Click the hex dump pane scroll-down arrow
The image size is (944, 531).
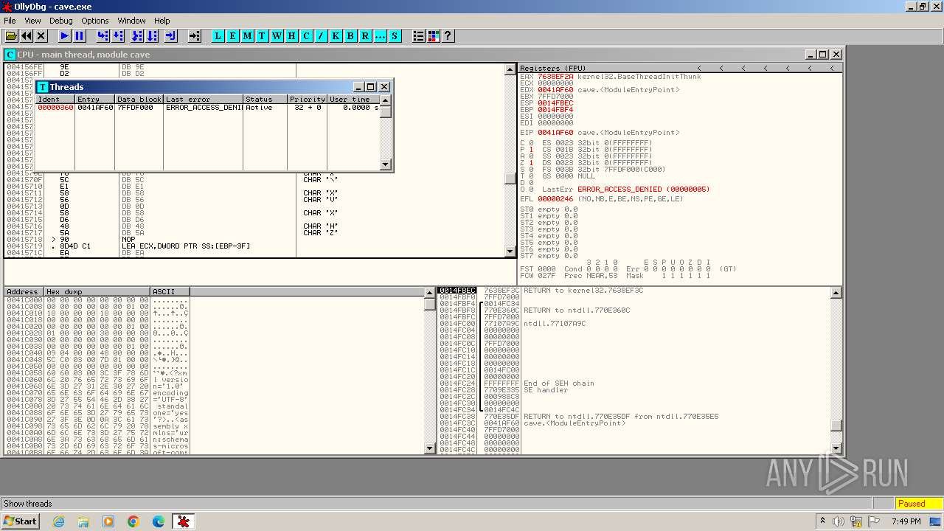[430, 448]
